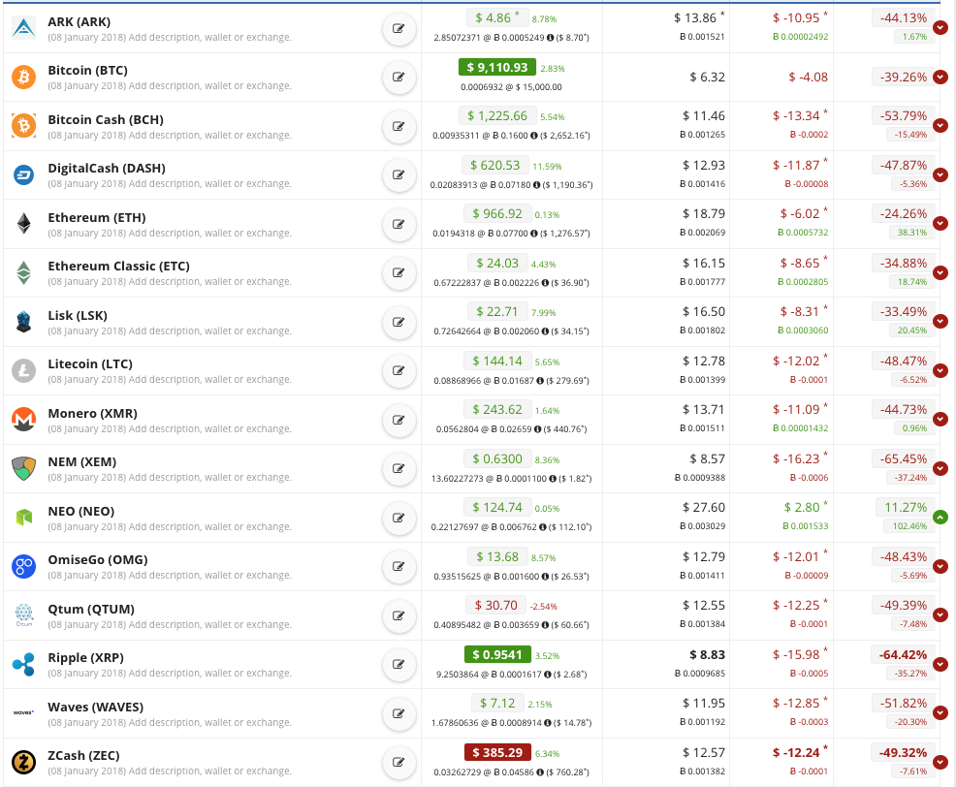The image size is (956, 787).
Task: Click the Ripple price $ 0.9541 badge
Action: pyautogui.click(x=496, y=655)
